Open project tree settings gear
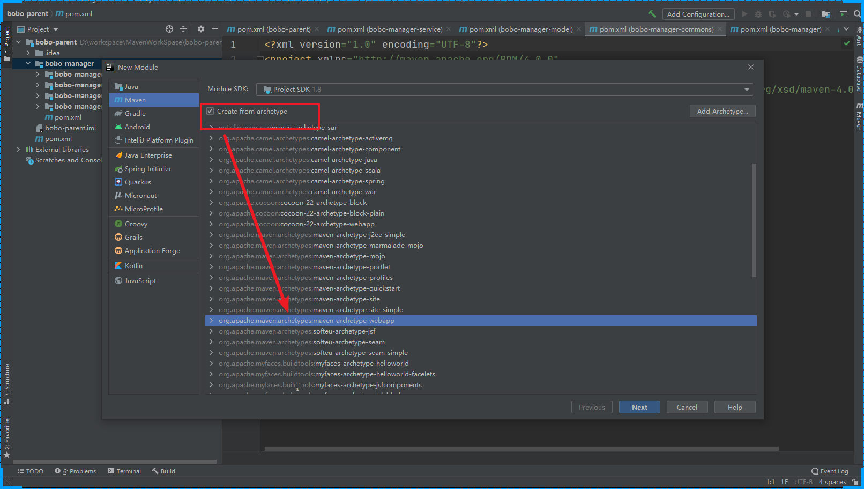The width and height of the screenshot is (864, 489). pyautogui.click(x=201, y=29)
